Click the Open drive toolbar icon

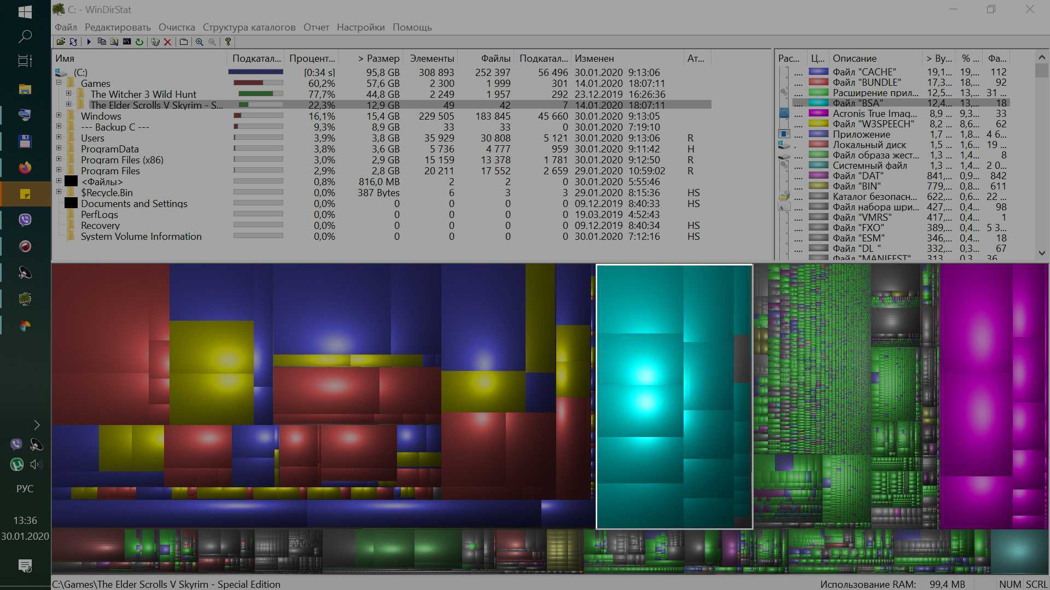(61, 42)
